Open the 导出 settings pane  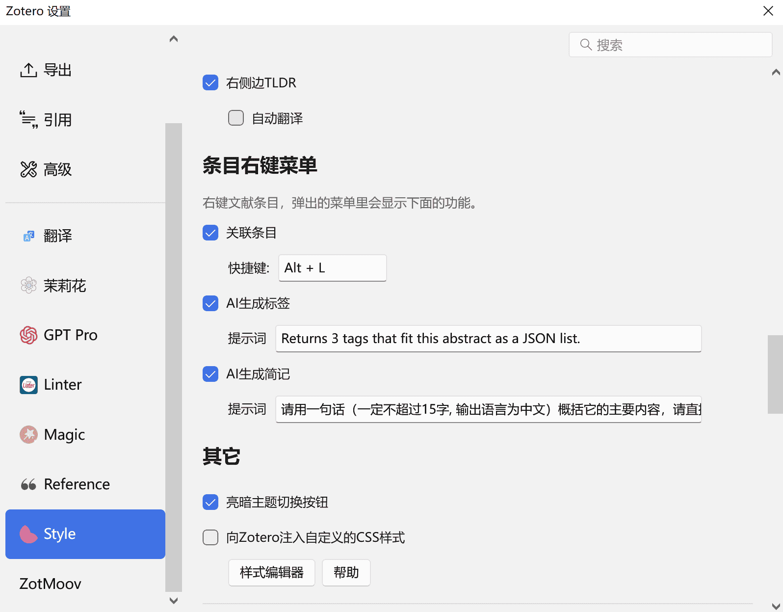85,70
